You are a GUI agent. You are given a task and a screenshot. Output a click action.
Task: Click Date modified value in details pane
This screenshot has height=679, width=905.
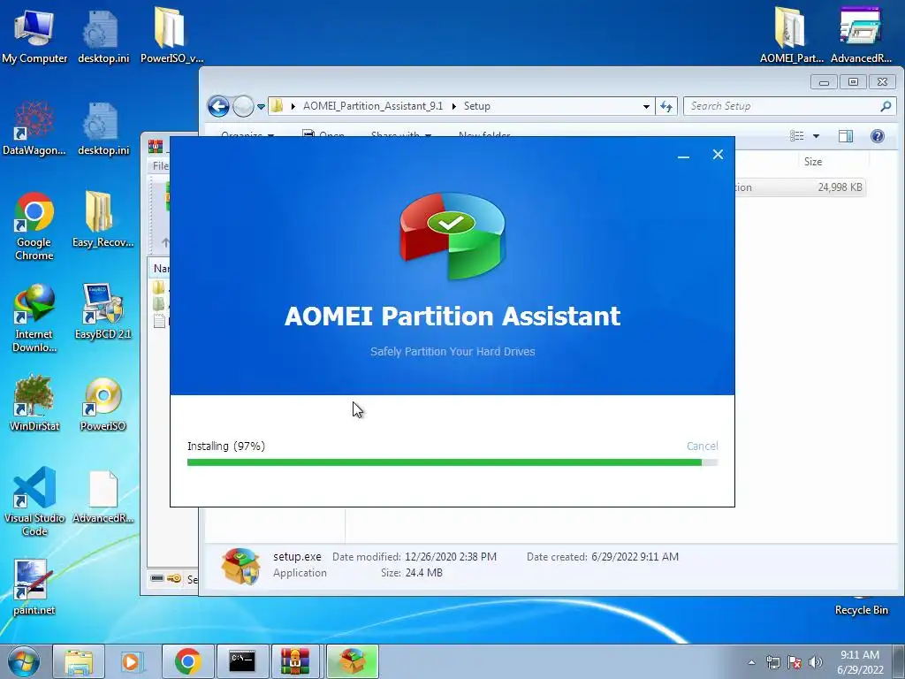tap(450, 557)
